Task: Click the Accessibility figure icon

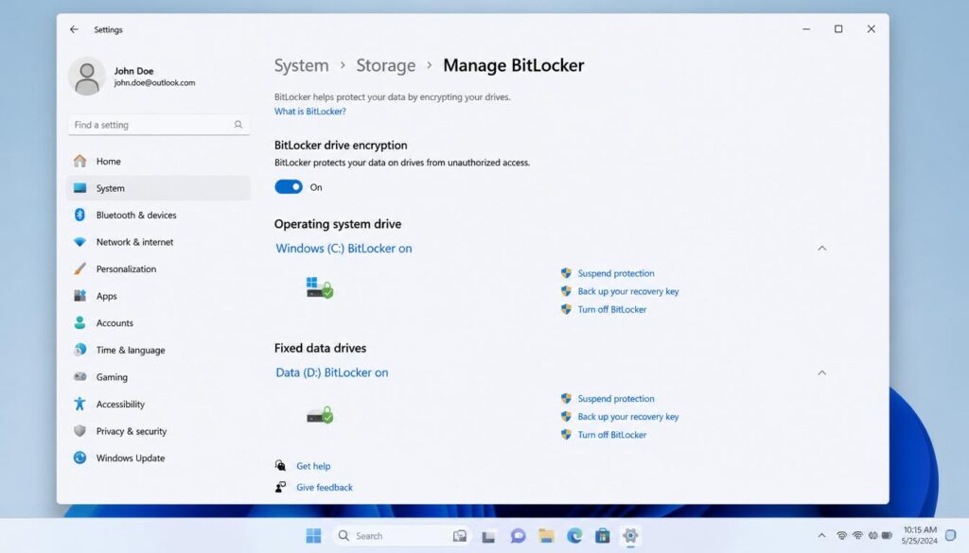Action: click(x=79, y=404)
